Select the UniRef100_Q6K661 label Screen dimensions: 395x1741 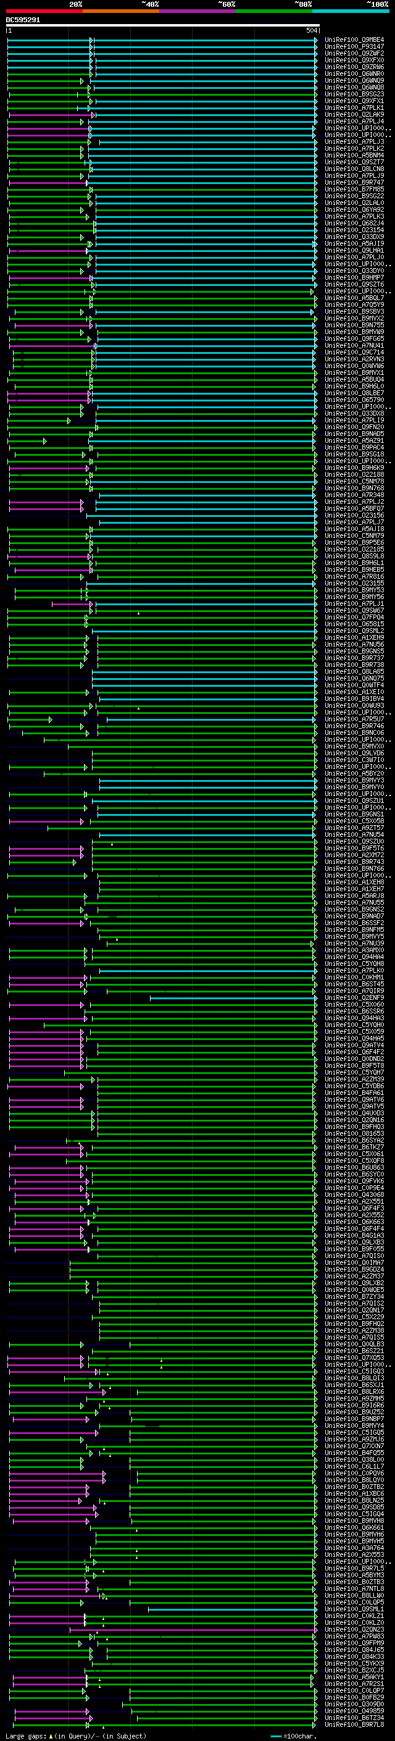pos(354,1527)
